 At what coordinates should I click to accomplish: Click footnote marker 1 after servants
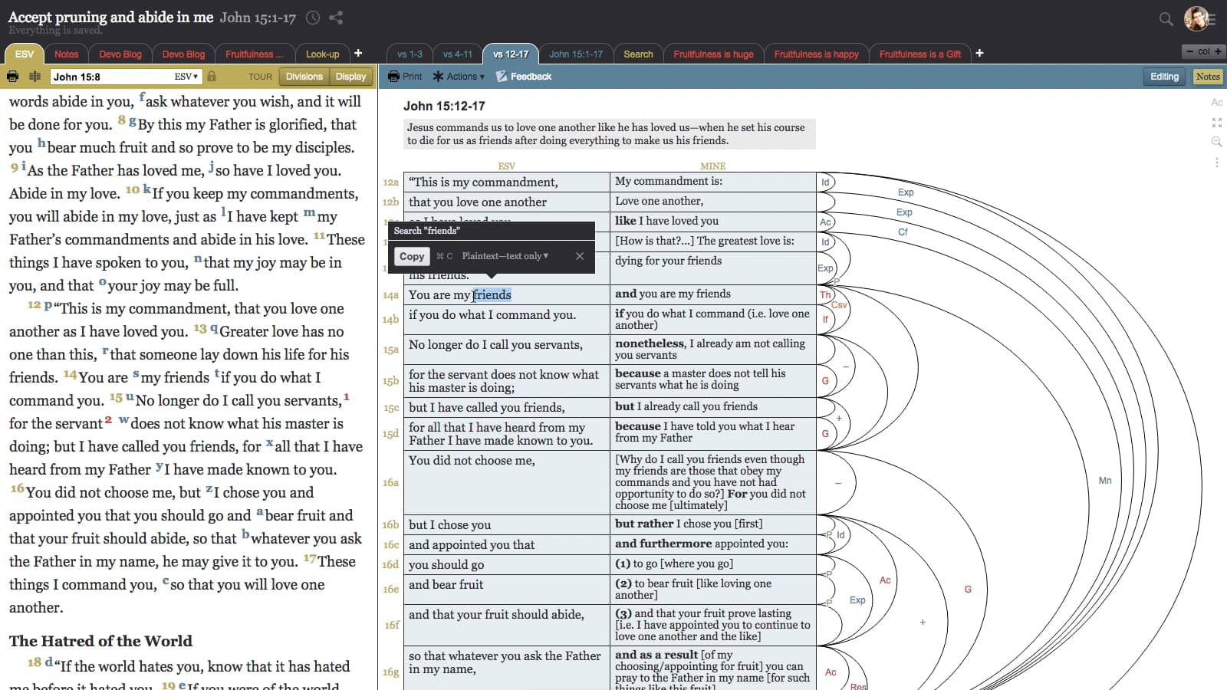tap(347, 397)
